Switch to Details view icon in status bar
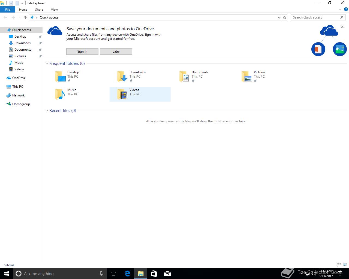 (x=339, y=265)
